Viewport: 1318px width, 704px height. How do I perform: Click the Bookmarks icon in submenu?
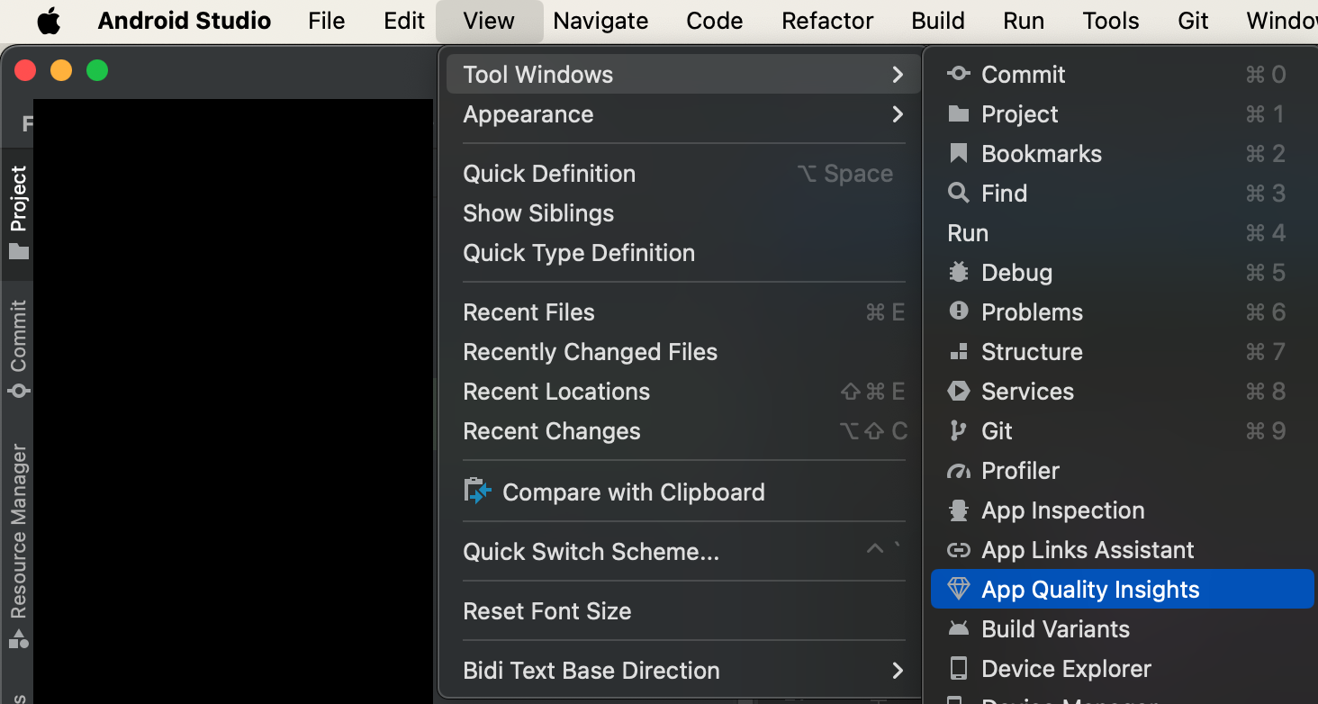coord(958,154)
